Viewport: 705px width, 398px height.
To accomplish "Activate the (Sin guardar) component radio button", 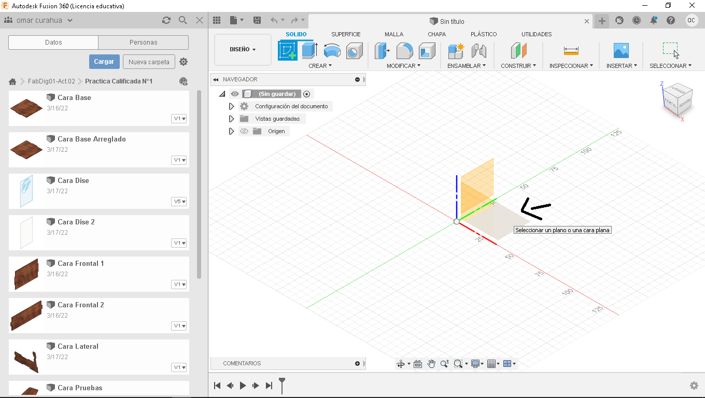I will tap(307, 94).
